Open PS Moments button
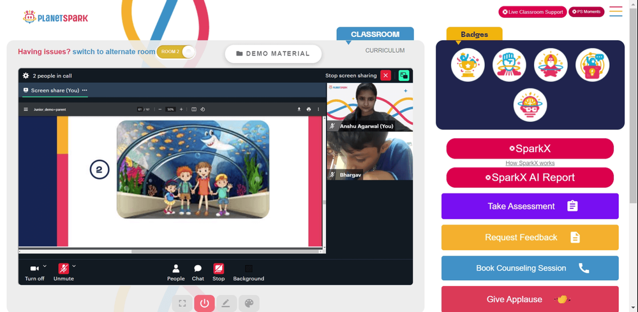The width and height of the screenshot is (638, 312). click(x=586, y=12)
